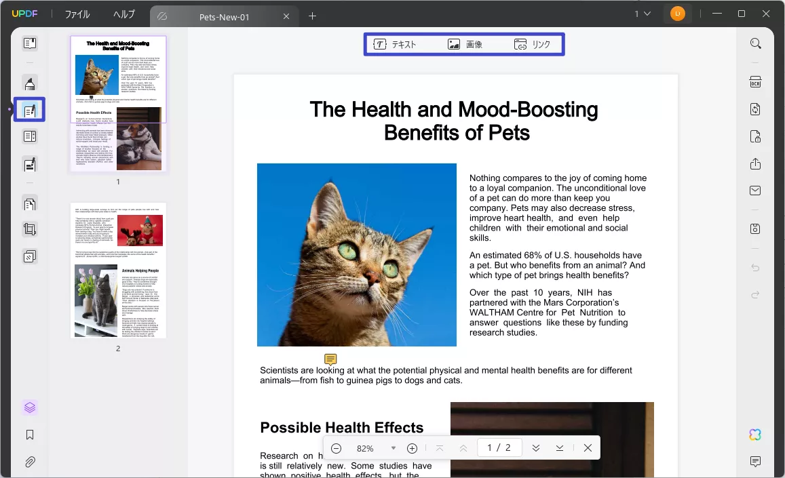Click paragraph starting 'Nothing compares to the joy'
Image resolution: width=785 pixels, height=478 pixels.
pos(558,207)
